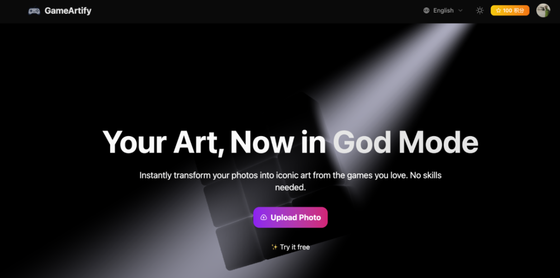The image size is (560, 278).
Task: Open the English language dropdown
Action: point(443,10)
